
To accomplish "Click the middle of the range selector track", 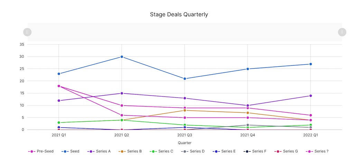I will click(x=185, y=32).
